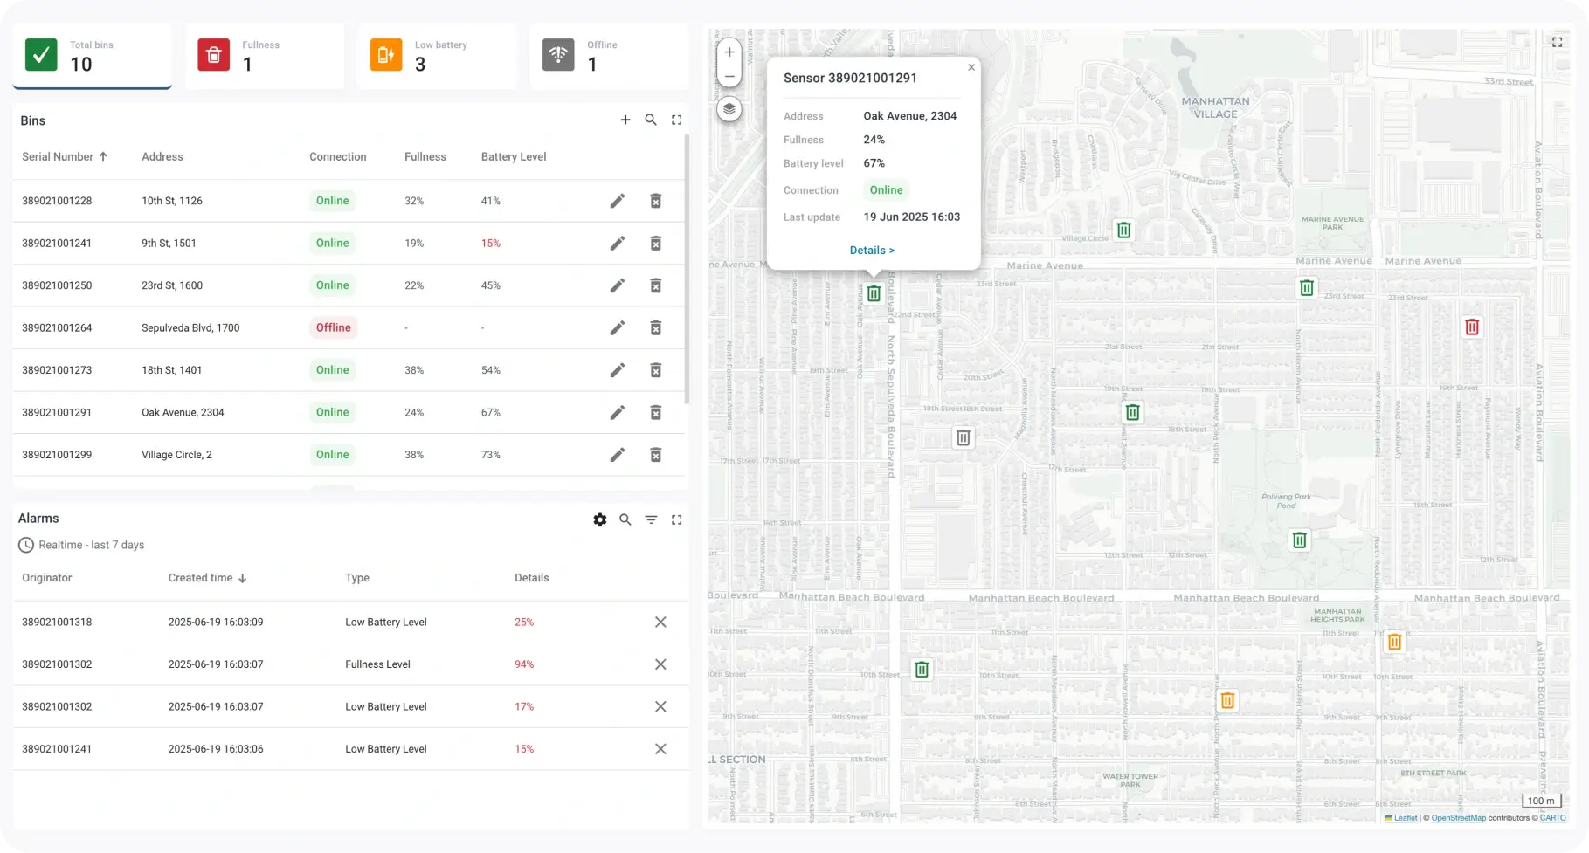The height and width of the screenshot is (853, 1589).
Task: Click the add bin plus icon
Action: pyautogui.click(x=625, y=120)
